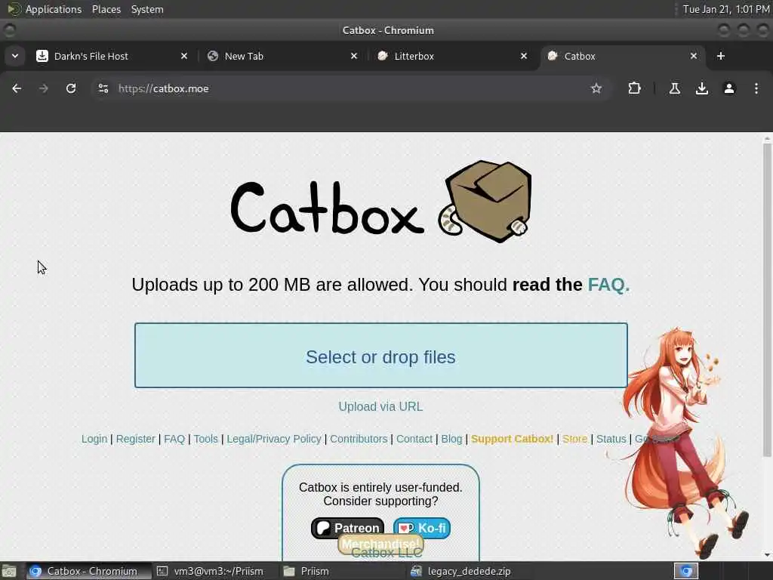This screenshot has height=580, width=773.
Task: Switch to the New Tab tab
Action: pyautogui.click(x=282, y=56)
